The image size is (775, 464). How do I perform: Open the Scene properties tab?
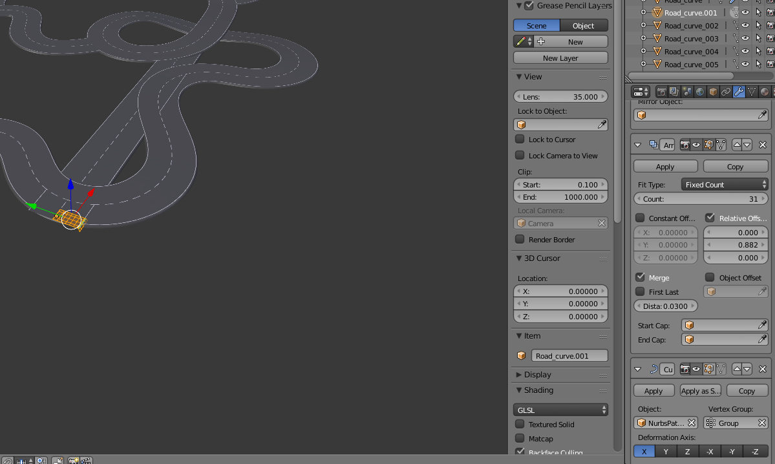(687, 92)
